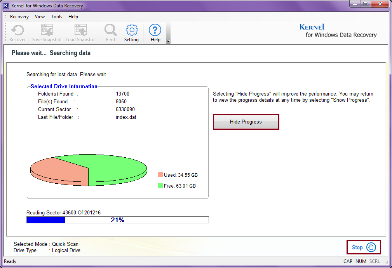Click the NUM indicator in status bar
The height and width of the screenshot is (268, 392).
click(x=361, y=261)
